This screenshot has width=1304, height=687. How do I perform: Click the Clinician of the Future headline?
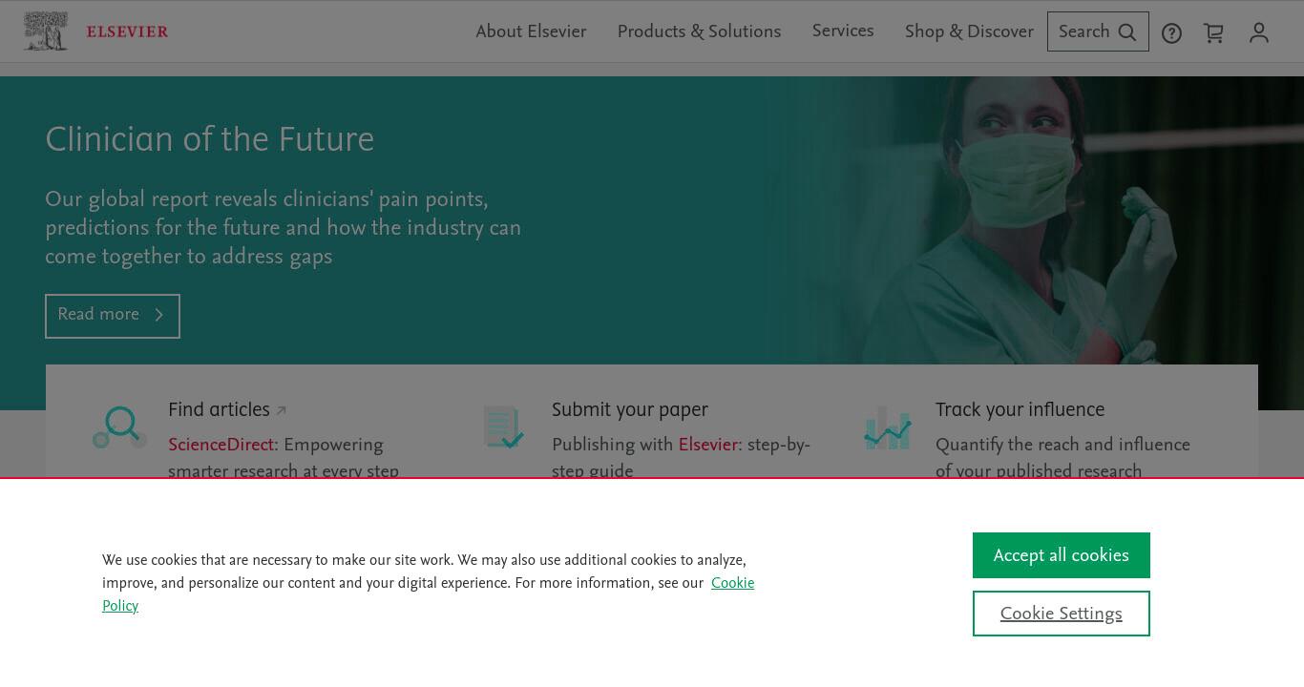coord(210,139)
